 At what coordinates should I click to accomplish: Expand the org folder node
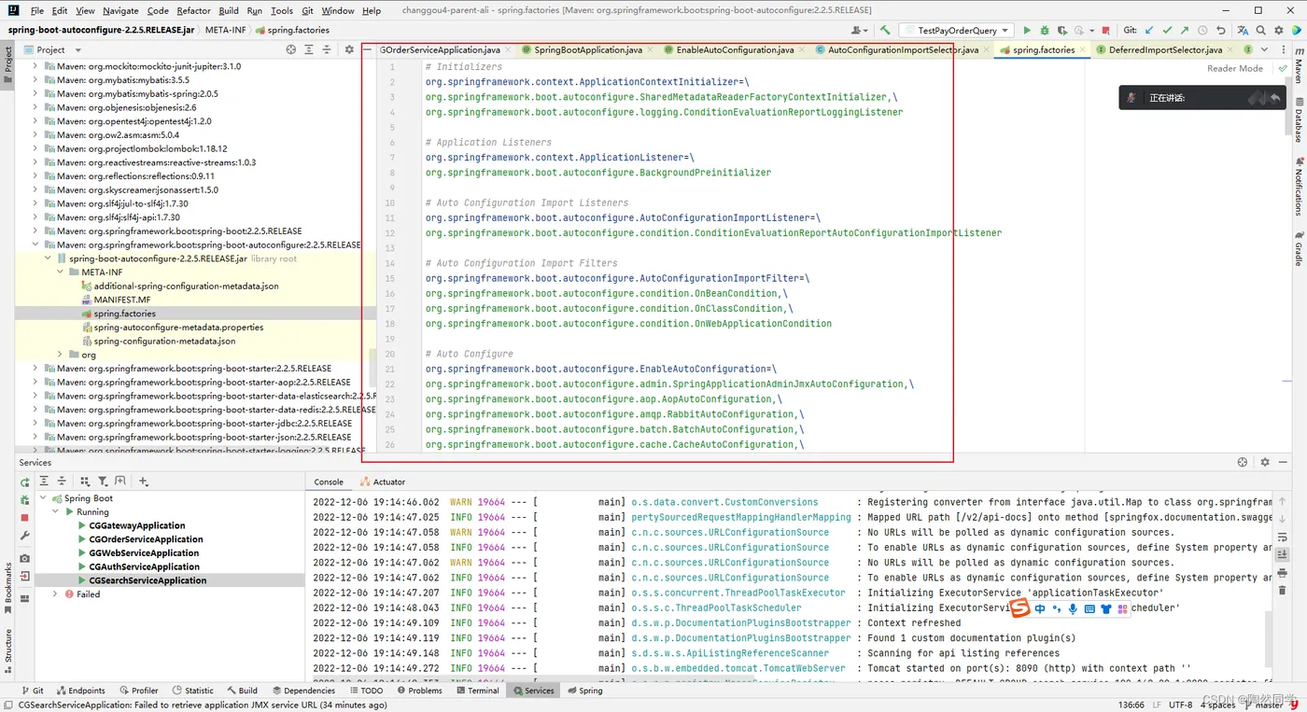pos(61,355)
